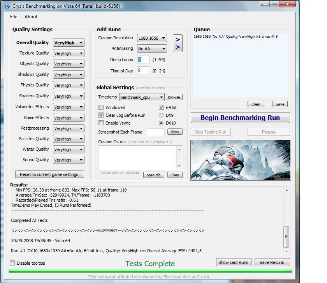Viewport: 327px width, 283px height.
Task: Click the Results scrollbar thumb
Action: click(287, 237)
